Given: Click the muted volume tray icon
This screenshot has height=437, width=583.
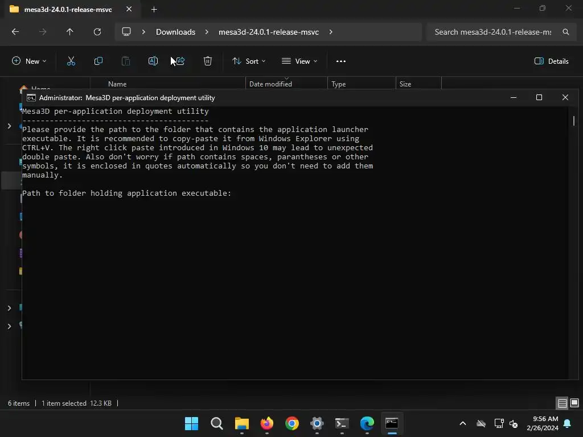Looking at the screenshot, I should click(x=514, y=423).
